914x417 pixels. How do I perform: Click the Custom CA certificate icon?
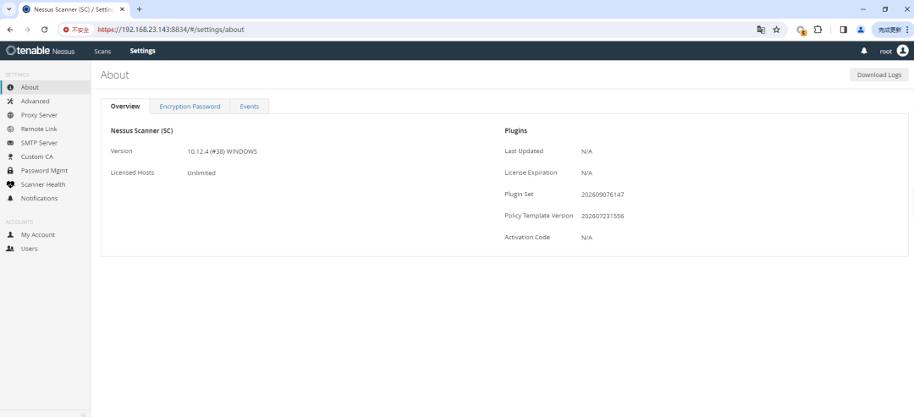[10, 156]
